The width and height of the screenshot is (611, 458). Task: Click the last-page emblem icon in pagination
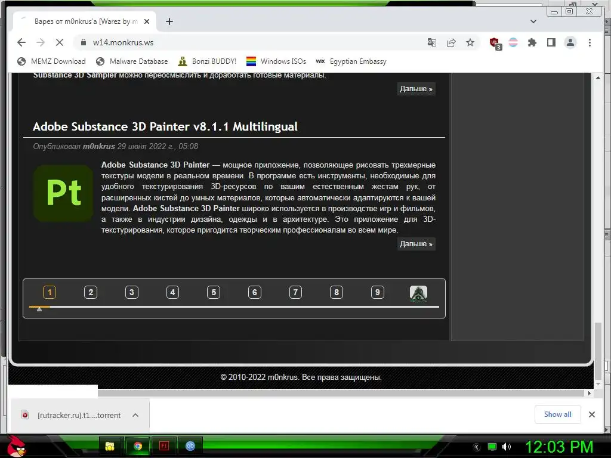[x=418, y=293]
